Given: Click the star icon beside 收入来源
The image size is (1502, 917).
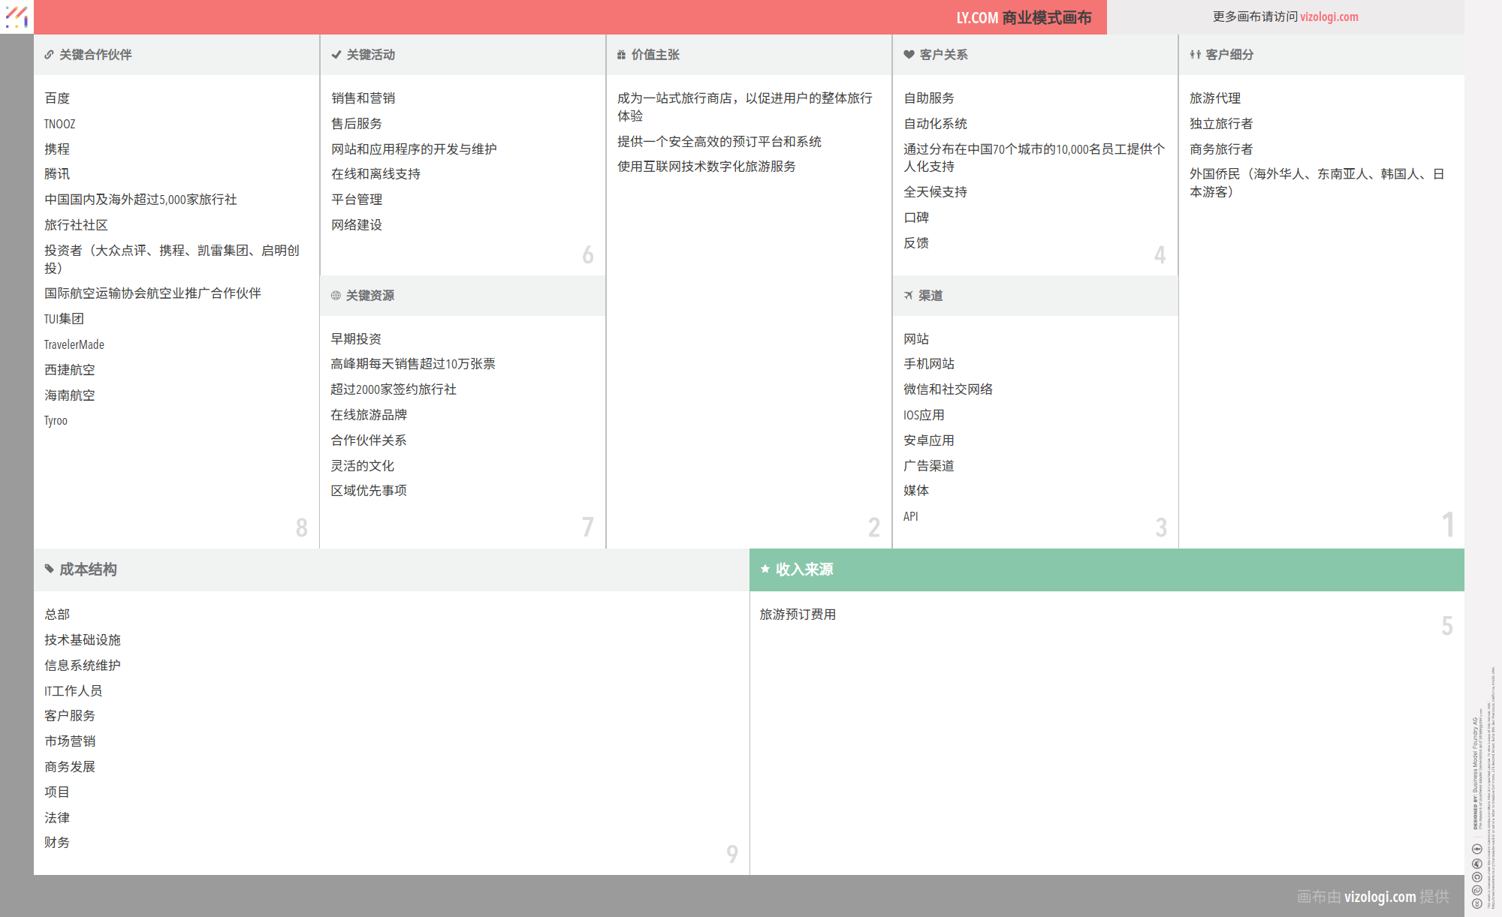Looking at the screenshot, I should pos(765,570).
